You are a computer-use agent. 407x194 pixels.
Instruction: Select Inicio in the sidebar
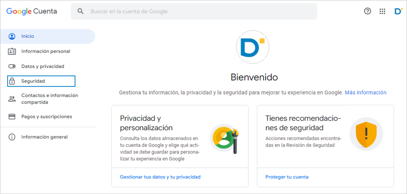pyautogui.click(x=48, y=36)
